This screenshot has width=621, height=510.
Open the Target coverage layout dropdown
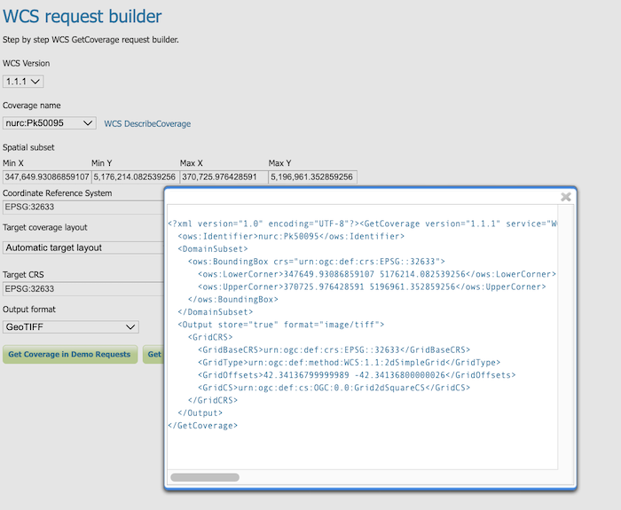click(x=83, y=247)
